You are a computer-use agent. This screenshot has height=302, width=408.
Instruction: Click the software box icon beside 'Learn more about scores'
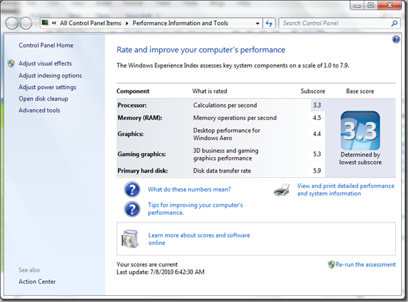click(x=130, y=239)
